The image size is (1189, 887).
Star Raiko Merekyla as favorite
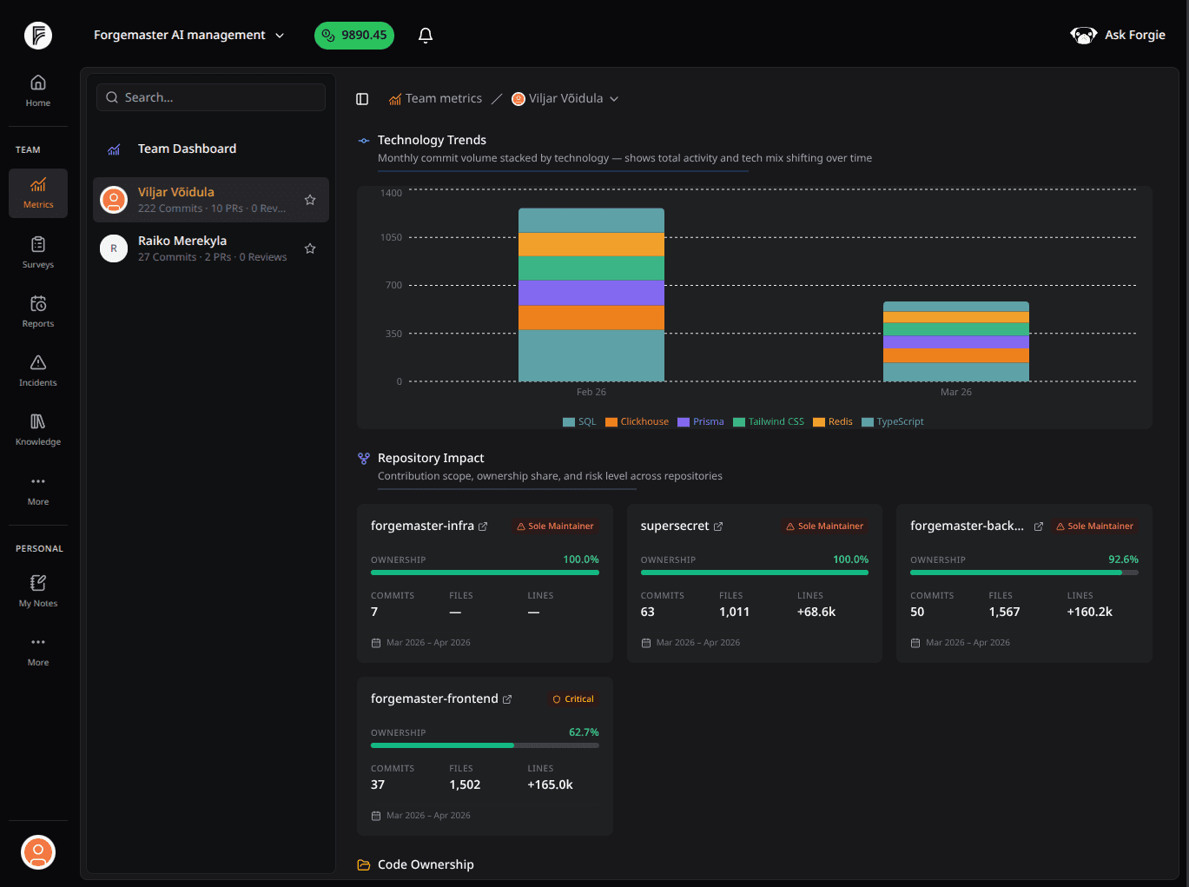click(310, 248)
